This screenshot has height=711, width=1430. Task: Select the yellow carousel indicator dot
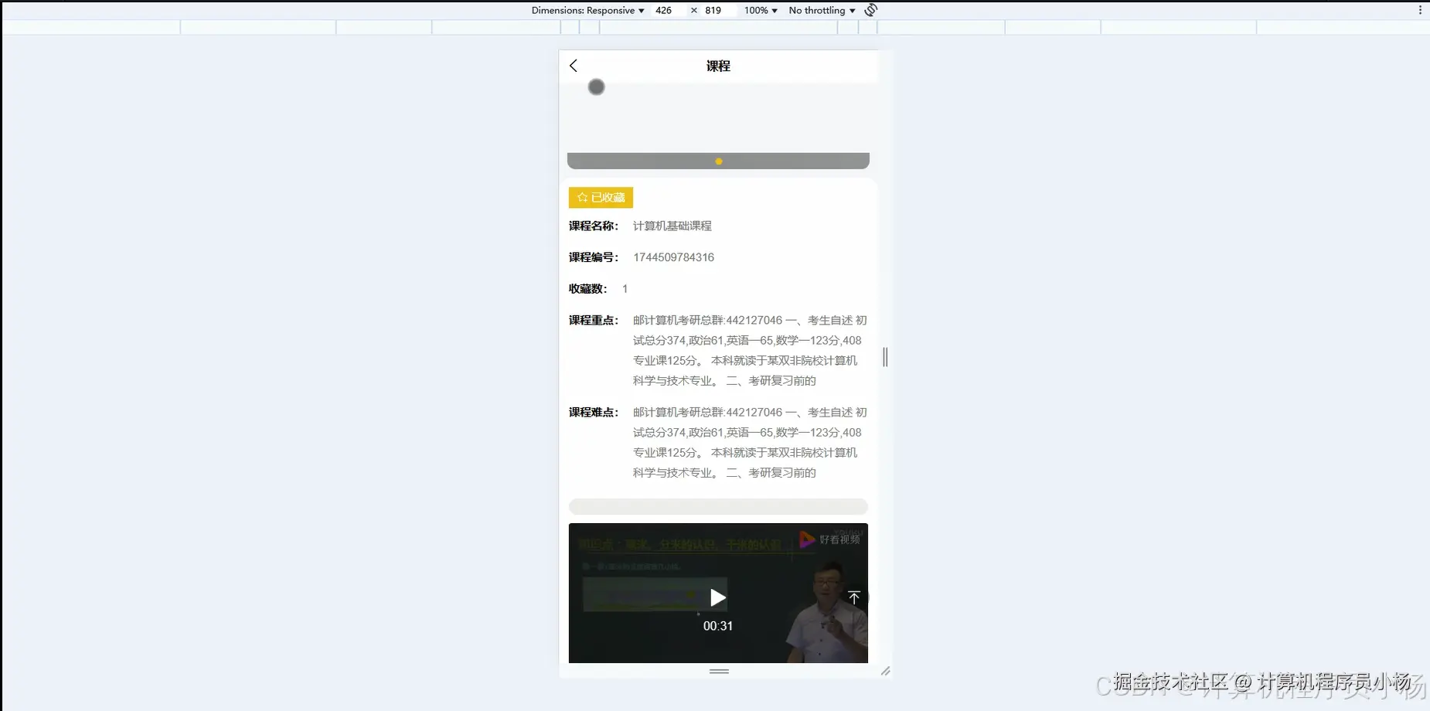click(x=719, y=161)
